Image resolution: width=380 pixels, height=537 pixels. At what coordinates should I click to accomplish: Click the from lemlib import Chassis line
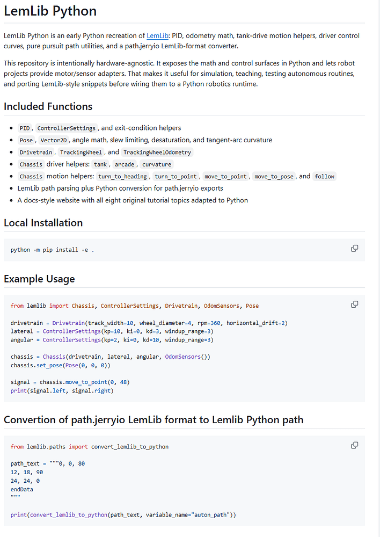point(135,306)
